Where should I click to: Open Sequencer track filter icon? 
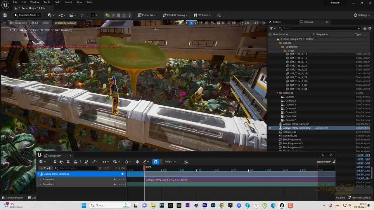coord(100,168)
